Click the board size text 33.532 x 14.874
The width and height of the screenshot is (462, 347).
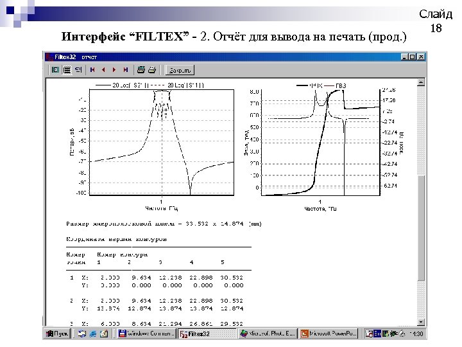point(214,224)
